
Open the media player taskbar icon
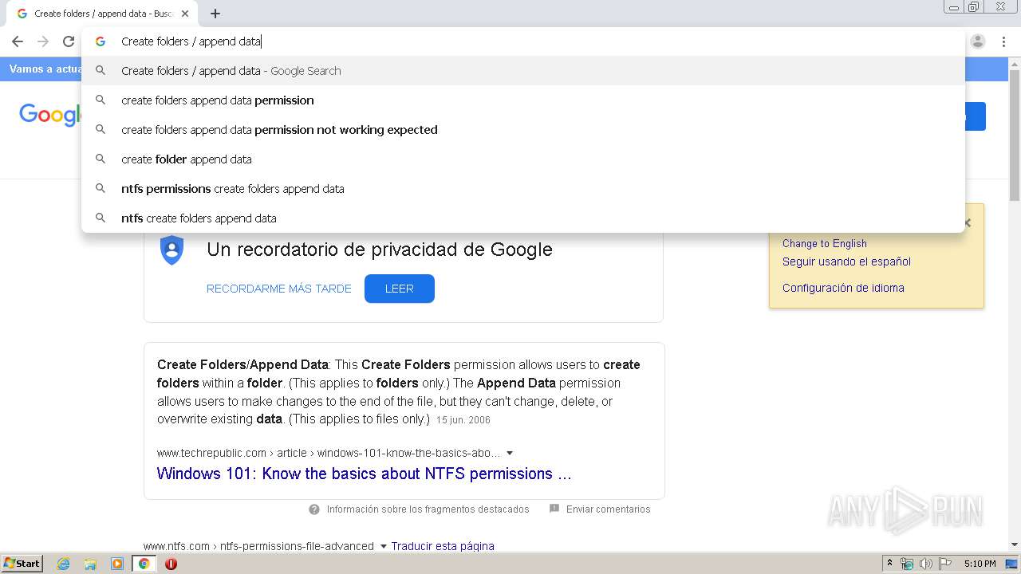click(117, 564)
